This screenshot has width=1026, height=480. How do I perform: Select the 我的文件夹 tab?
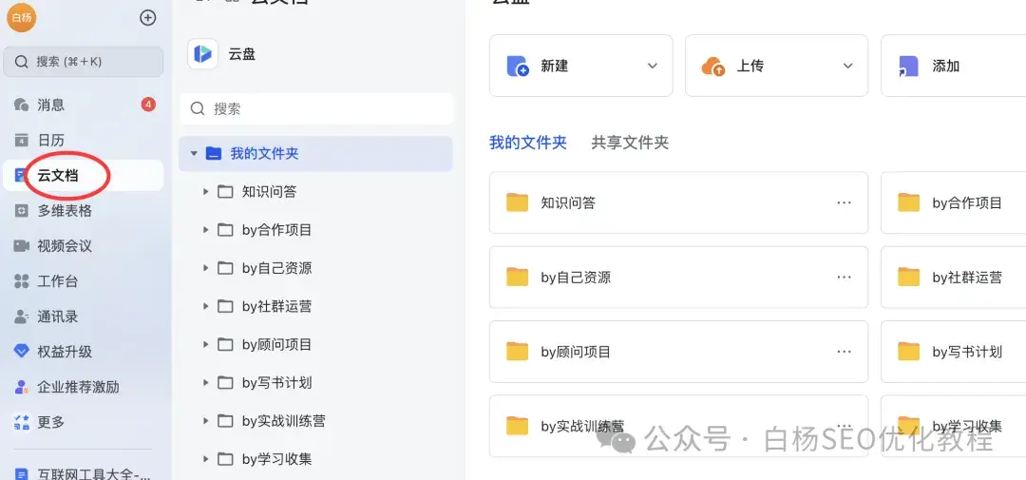527,143
